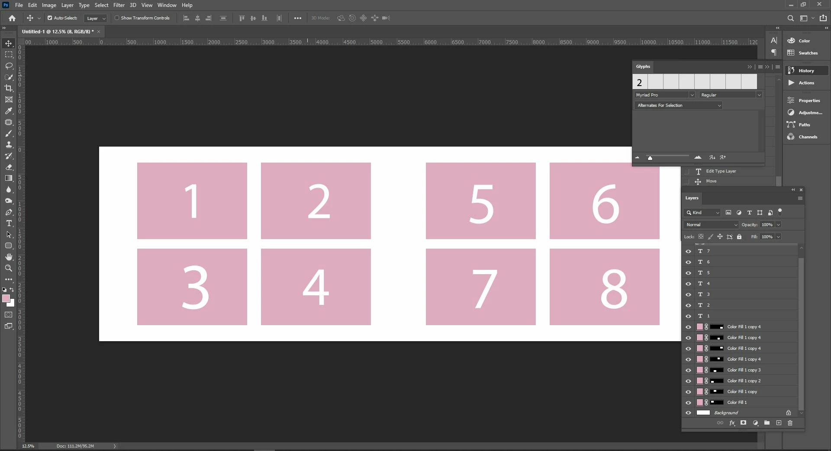
Task: Click the Color Fill 1 pink thumbnail
Action: (699, 402)
